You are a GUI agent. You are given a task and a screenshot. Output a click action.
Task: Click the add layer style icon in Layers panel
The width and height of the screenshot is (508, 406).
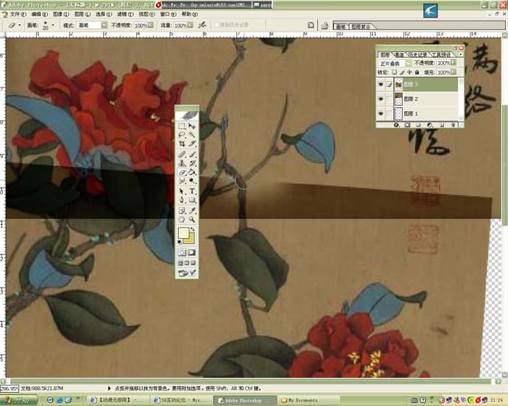point(396,125)
